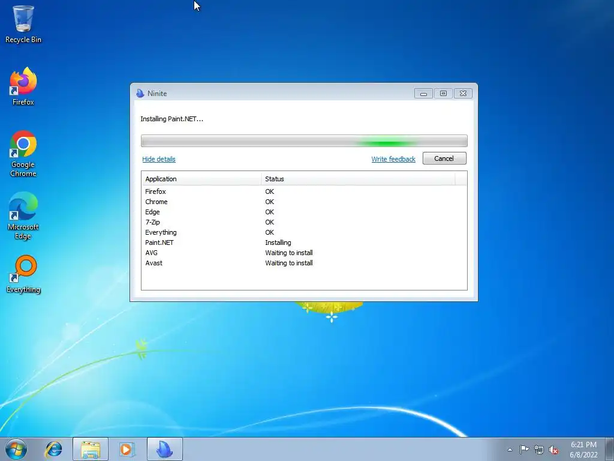Open the Recycle Bin desktop icon
614x461 pixels.
click(23, 24)
